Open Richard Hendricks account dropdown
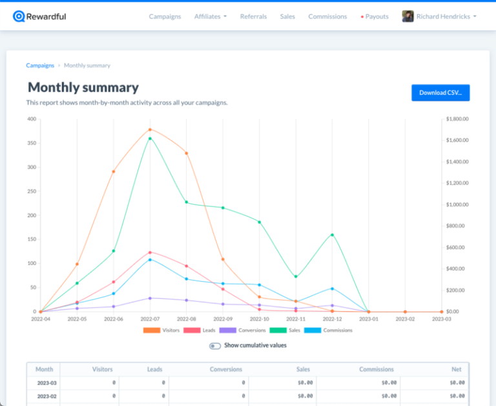496x406 pixels. pos(446,17)
